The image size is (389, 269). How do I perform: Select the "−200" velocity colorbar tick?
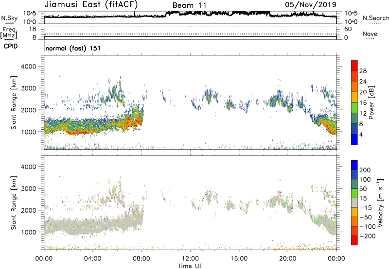pos(367,236)
